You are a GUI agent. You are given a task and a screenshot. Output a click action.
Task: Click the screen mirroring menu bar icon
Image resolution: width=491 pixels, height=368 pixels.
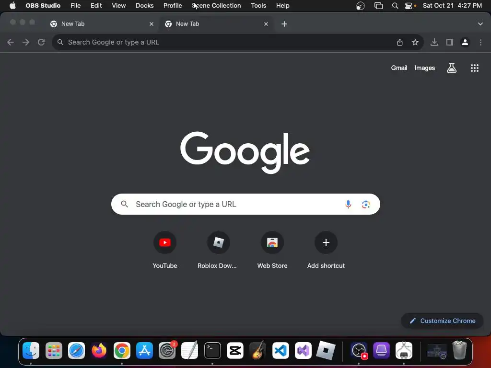click(x=379, y=6)
